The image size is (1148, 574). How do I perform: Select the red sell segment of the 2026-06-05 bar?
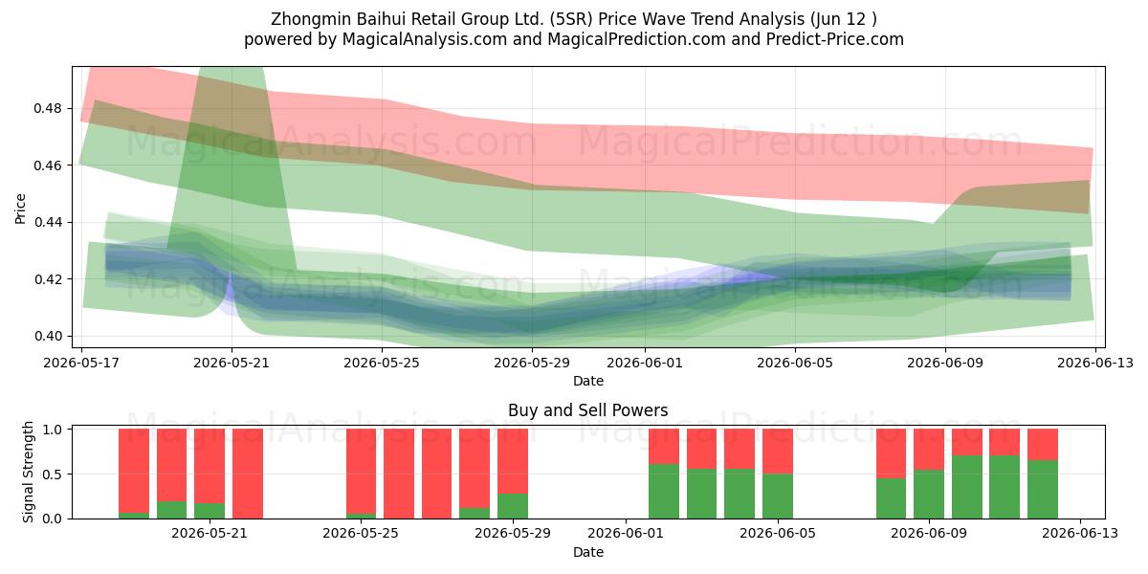(x=778, y=452)
